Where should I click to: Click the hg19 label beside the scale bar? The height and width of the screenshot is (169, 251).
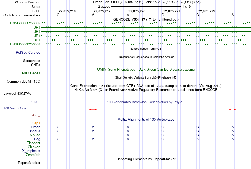coord(187,7)
